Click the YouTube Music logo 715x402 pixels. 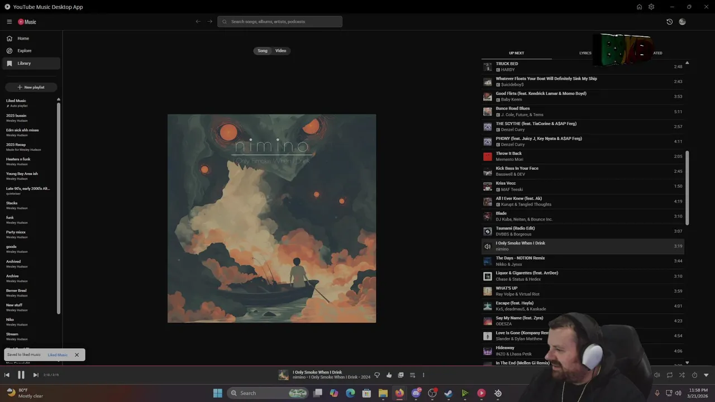coord(27,22)
